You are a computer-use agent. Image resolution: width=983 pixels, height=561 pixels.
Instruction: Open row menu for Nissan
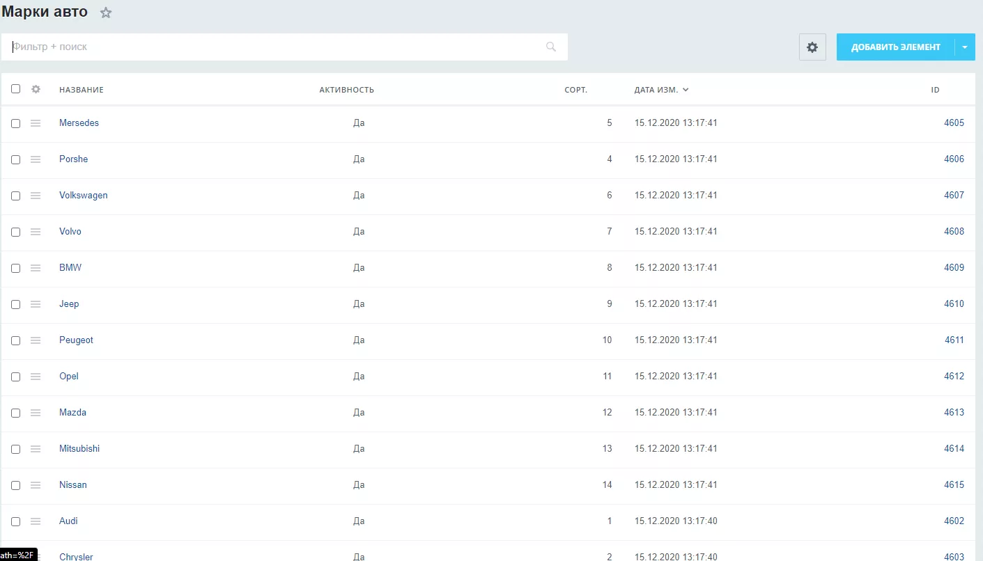36,485
